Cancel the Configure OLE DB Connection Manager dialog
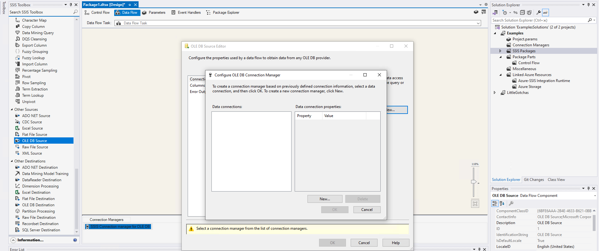Image resolution: width=599 pixels, height=251 pixels. [367, 210]
